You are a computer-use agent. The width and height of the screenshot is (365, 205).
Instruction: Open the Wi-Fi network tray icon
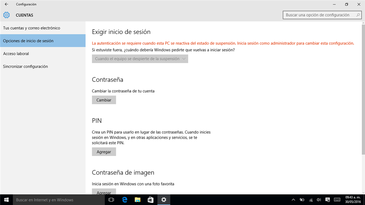point(311,200)
